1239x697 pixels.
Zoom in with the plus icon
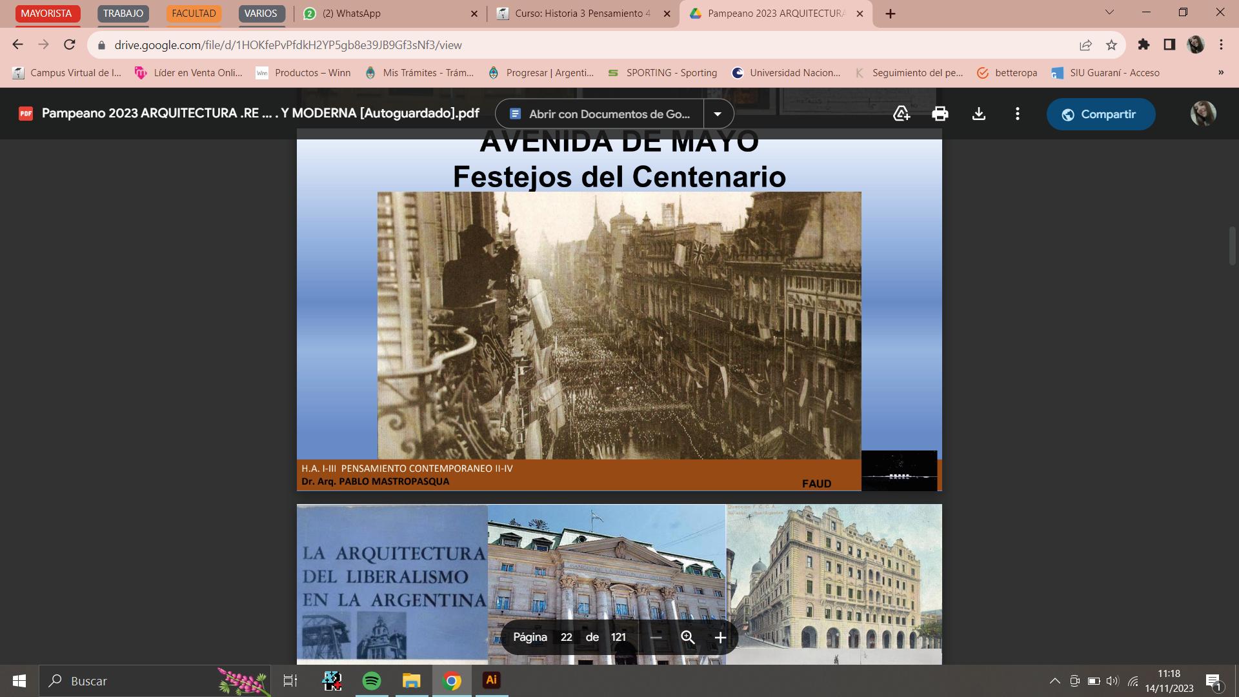coord(720,638)
